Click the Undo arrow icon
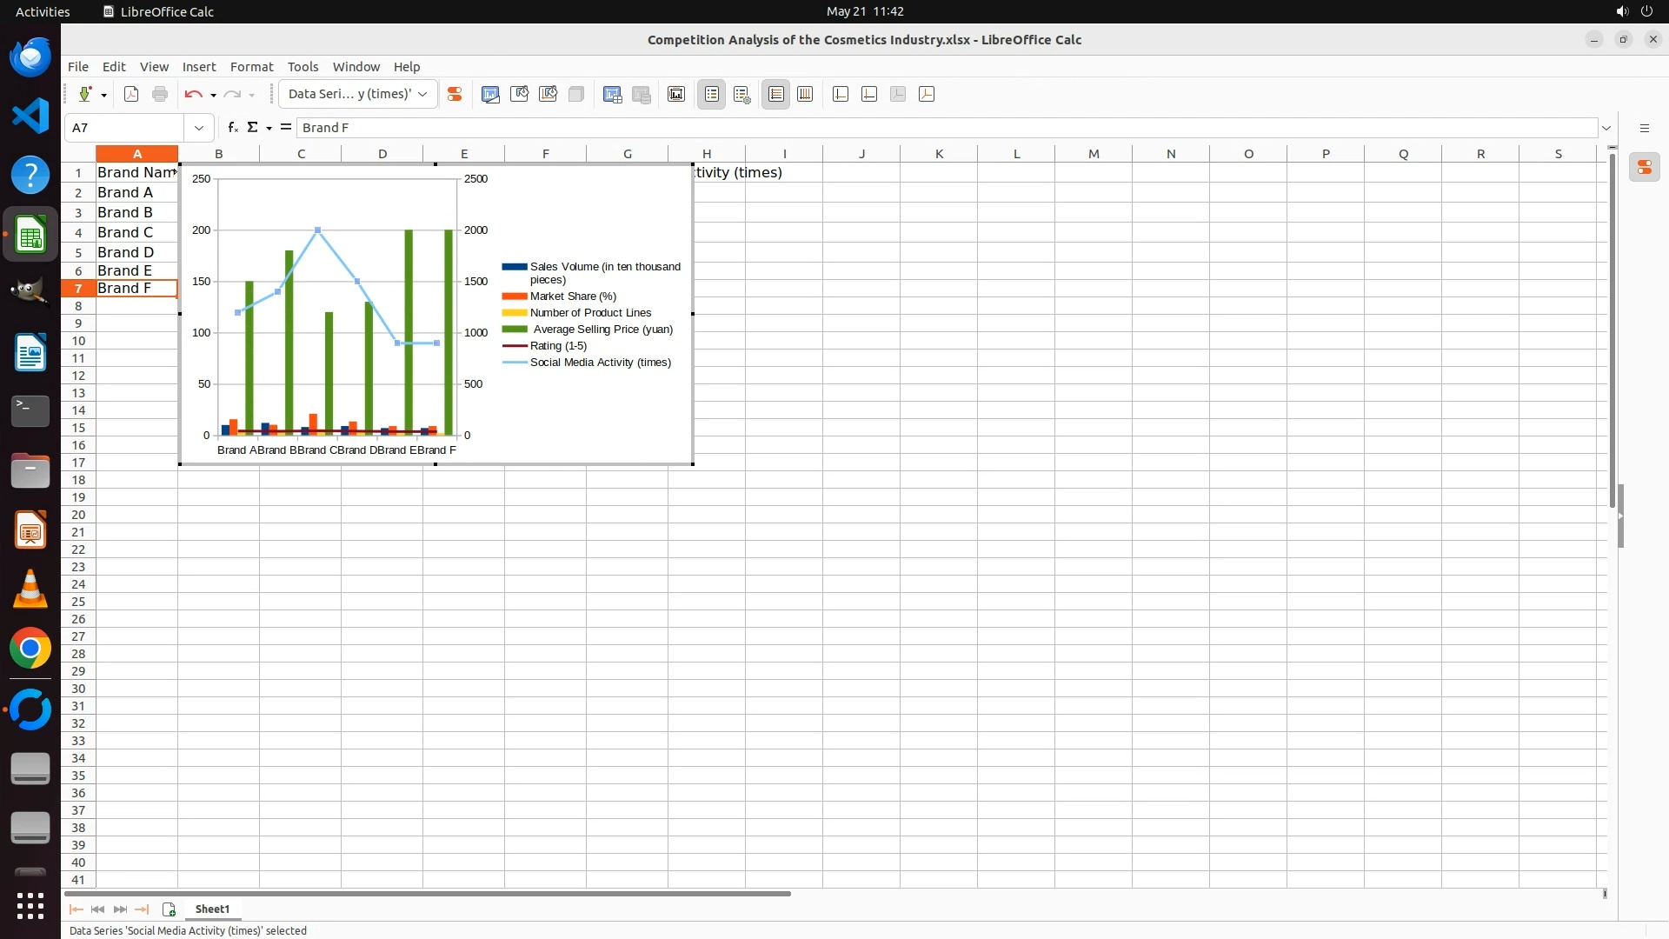Viewport: 1669px width, 939px height. click(193, 94)
